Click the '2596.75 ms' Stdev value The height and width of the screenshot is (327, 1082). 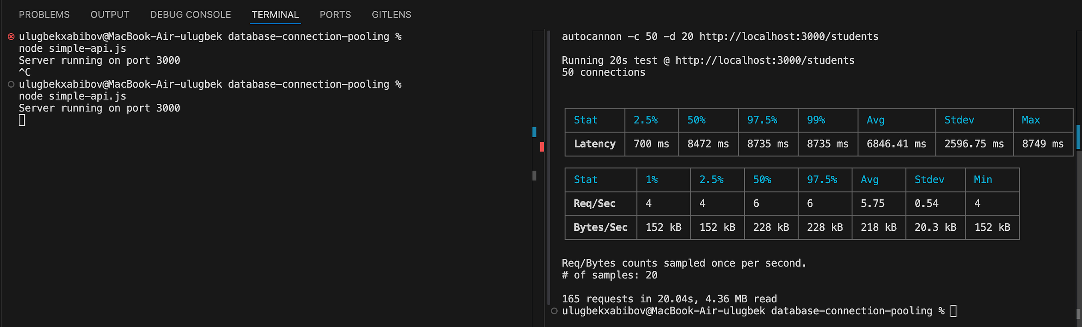pos(974,144)
